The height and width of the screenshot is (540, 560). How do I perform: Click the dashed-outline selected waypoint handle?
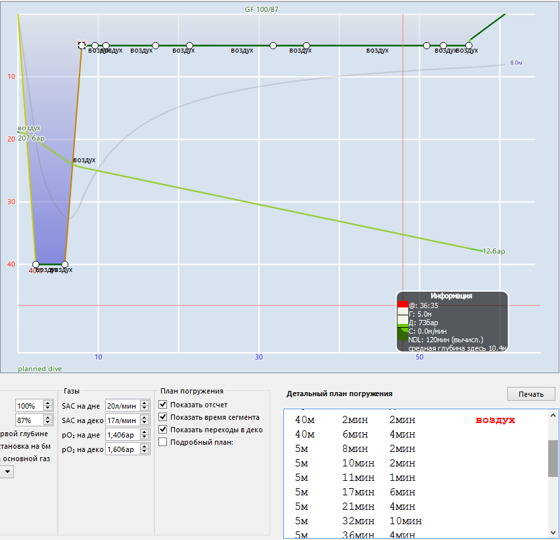pos(82,45)
